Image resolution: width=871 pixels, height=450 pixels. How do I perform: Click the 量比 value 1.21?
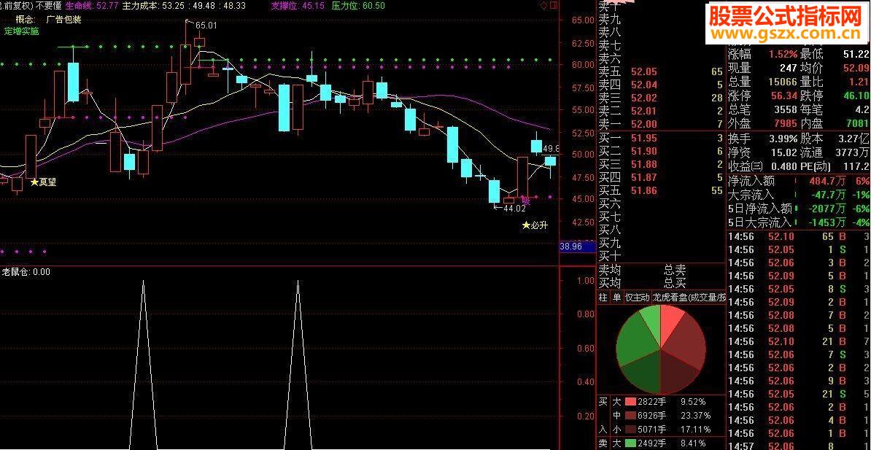click(859, 82)
